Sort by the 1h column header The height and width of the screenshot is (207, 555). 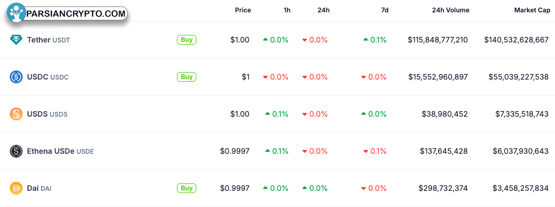pyautogui.click(x=287, y=10)
